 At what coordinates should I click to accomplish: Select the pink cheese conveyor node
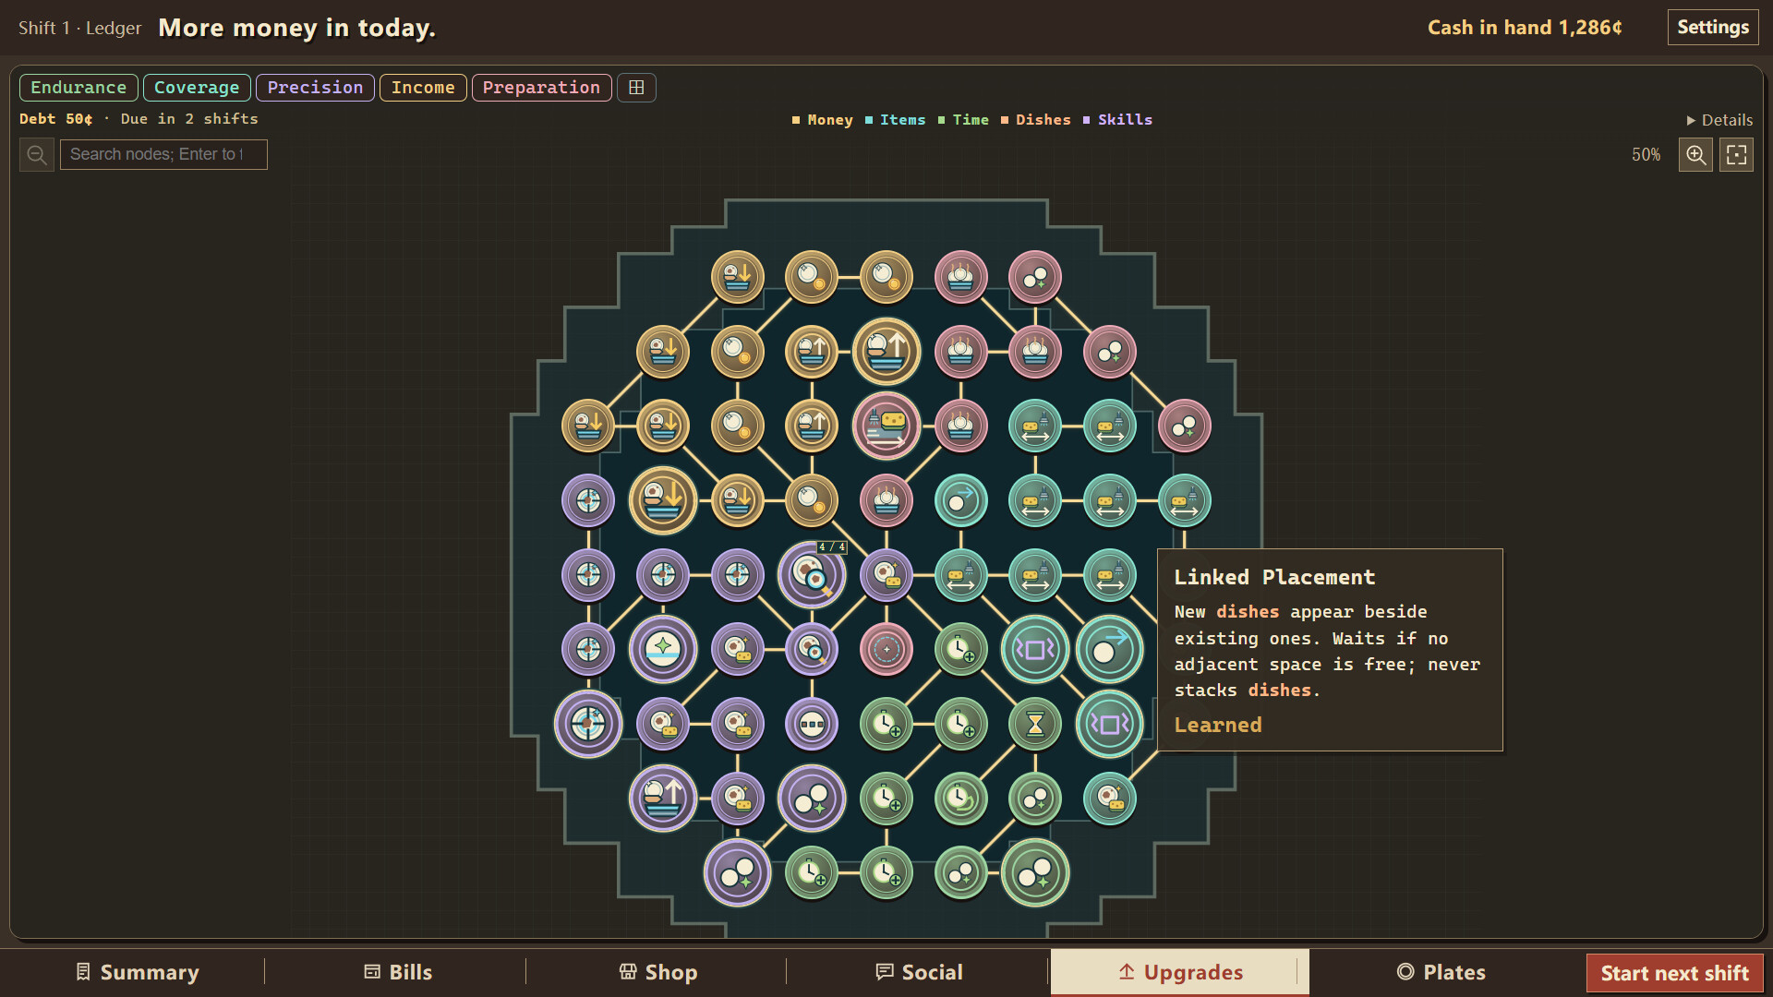[x=886, y=426]
